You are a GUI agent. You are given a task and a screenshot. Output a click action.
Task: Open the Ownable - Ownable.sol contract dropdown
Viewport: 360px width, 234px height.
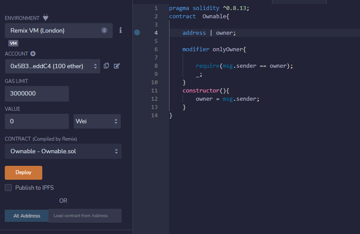(63, 151)
